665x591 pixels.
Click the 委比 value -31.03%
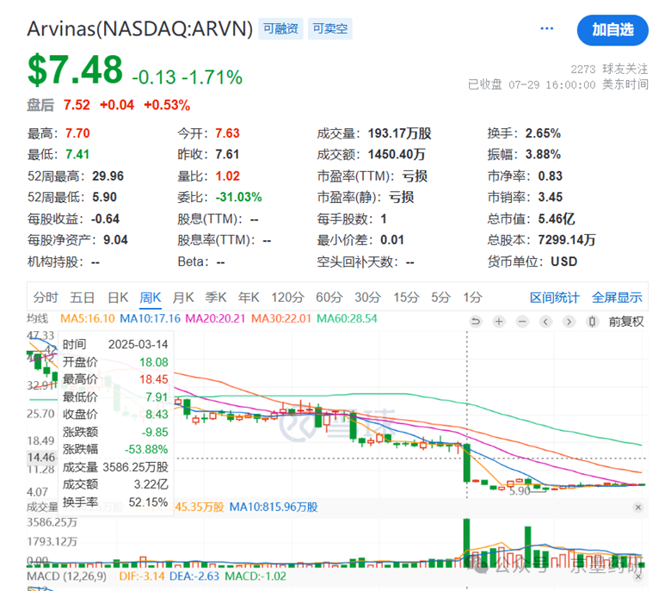(x=239, y=197)
